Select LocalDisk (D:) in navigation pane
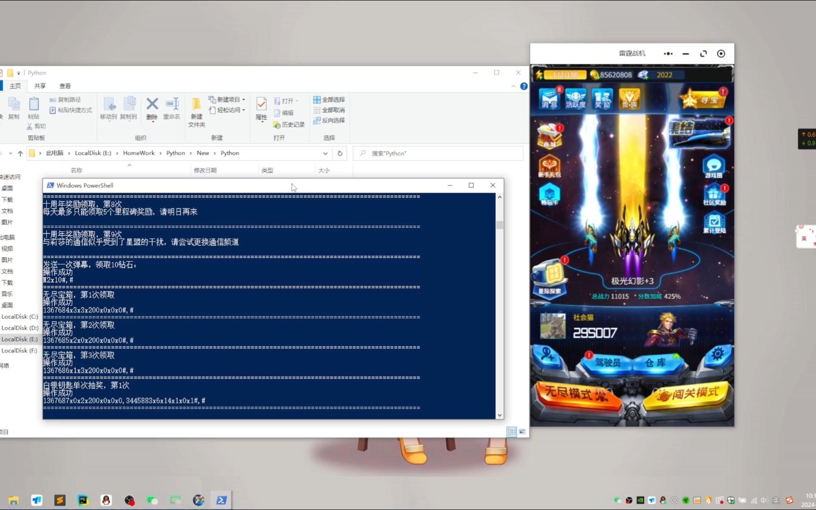 [x=20, y=328]
